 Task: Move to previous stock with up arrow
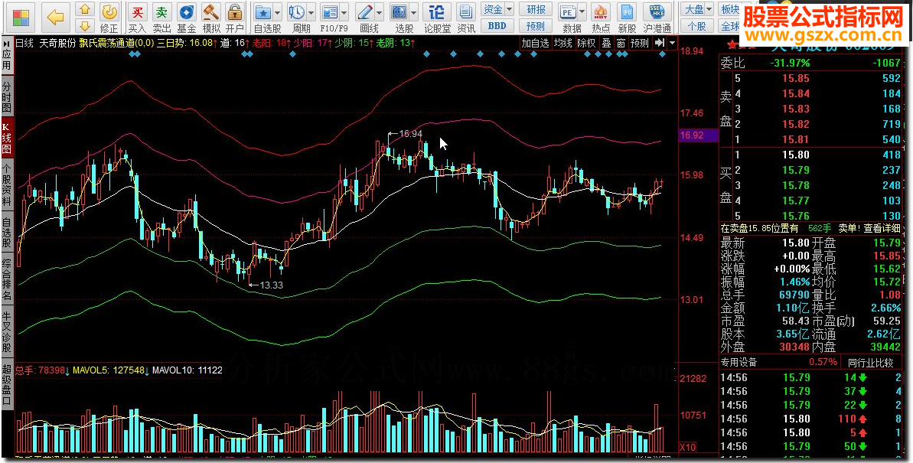pyautogui.click(x=85, y=10)
